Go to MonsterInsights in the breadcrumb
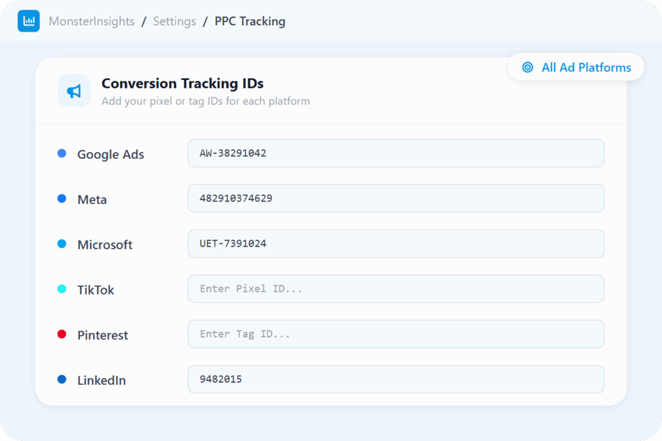The image size is (662, 441). tap(92, 21)
